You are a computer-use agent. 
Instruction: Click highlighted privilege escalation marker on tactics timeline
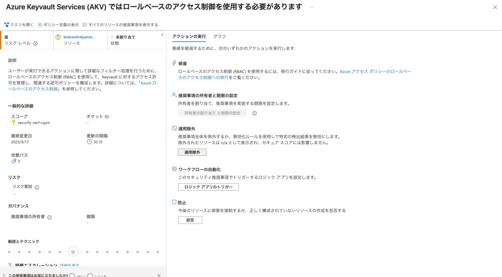pyautogui.click(x=73, y=252)
